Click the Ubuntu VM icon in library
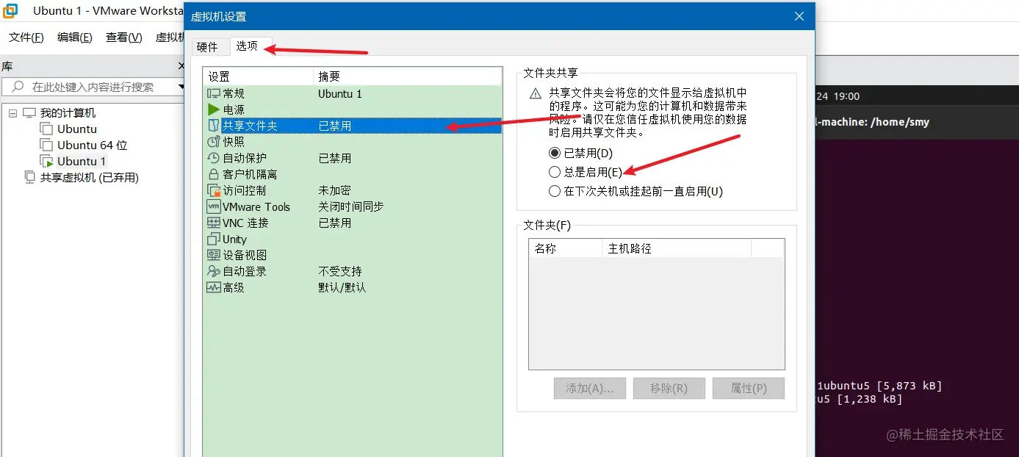1019x457 pixels. coord(46,129)
